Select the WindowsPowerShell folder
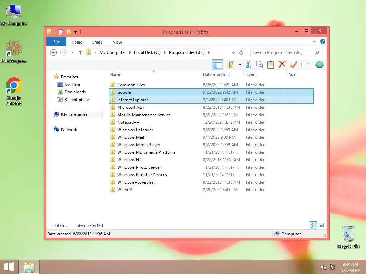Image resolution: width=366 pixels, height=274 pixels. click(x=211, y=182)
